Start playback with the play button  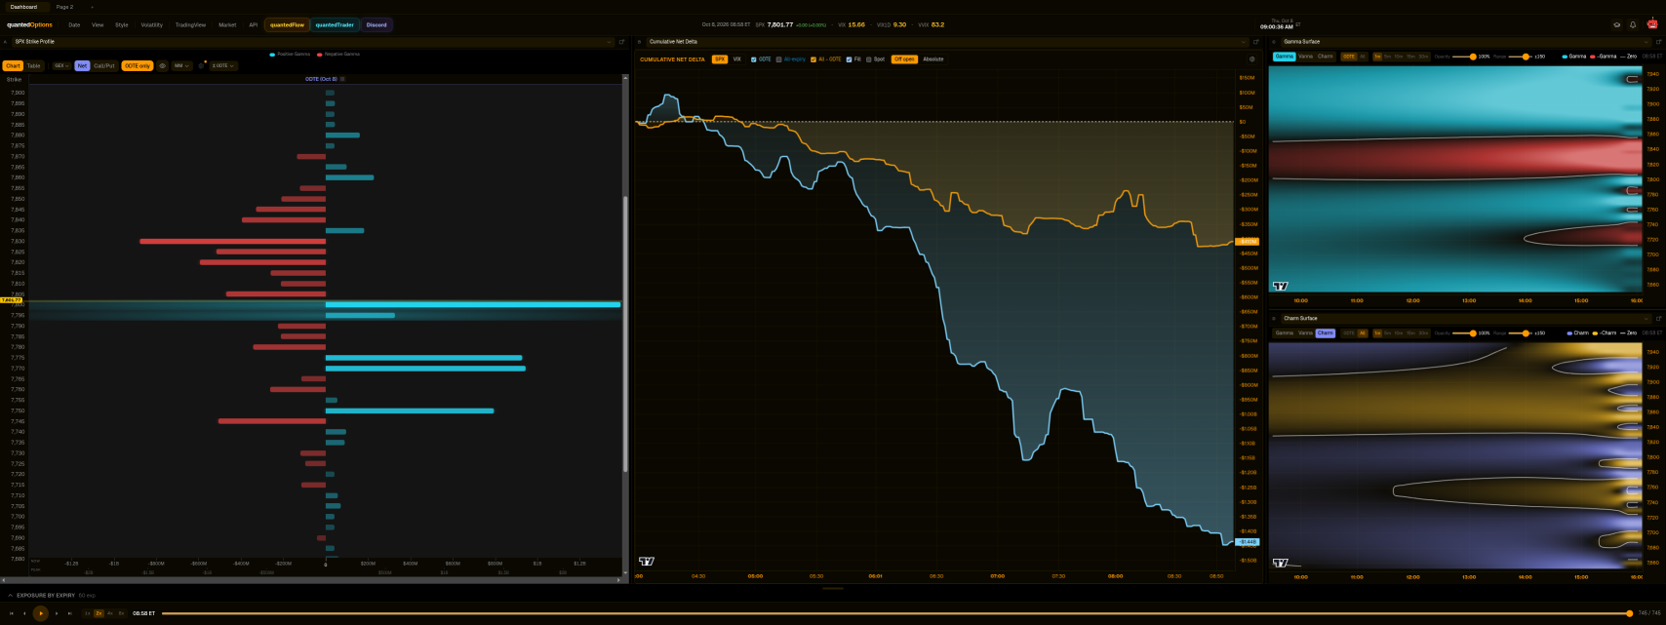click(x=41, y=613)
